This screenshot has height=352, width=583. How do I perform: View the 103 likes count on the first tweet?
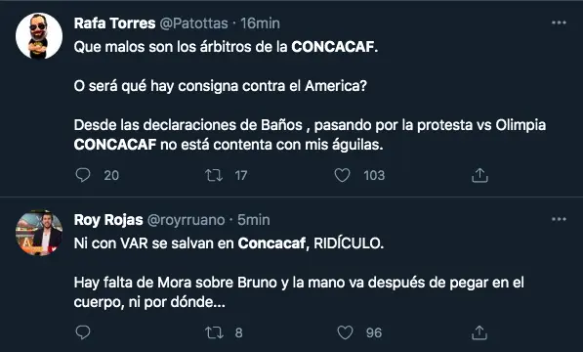pyautogui.click(x=374, y=175)
